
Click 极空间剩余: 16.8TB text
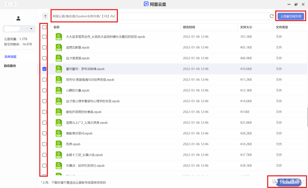18,44
